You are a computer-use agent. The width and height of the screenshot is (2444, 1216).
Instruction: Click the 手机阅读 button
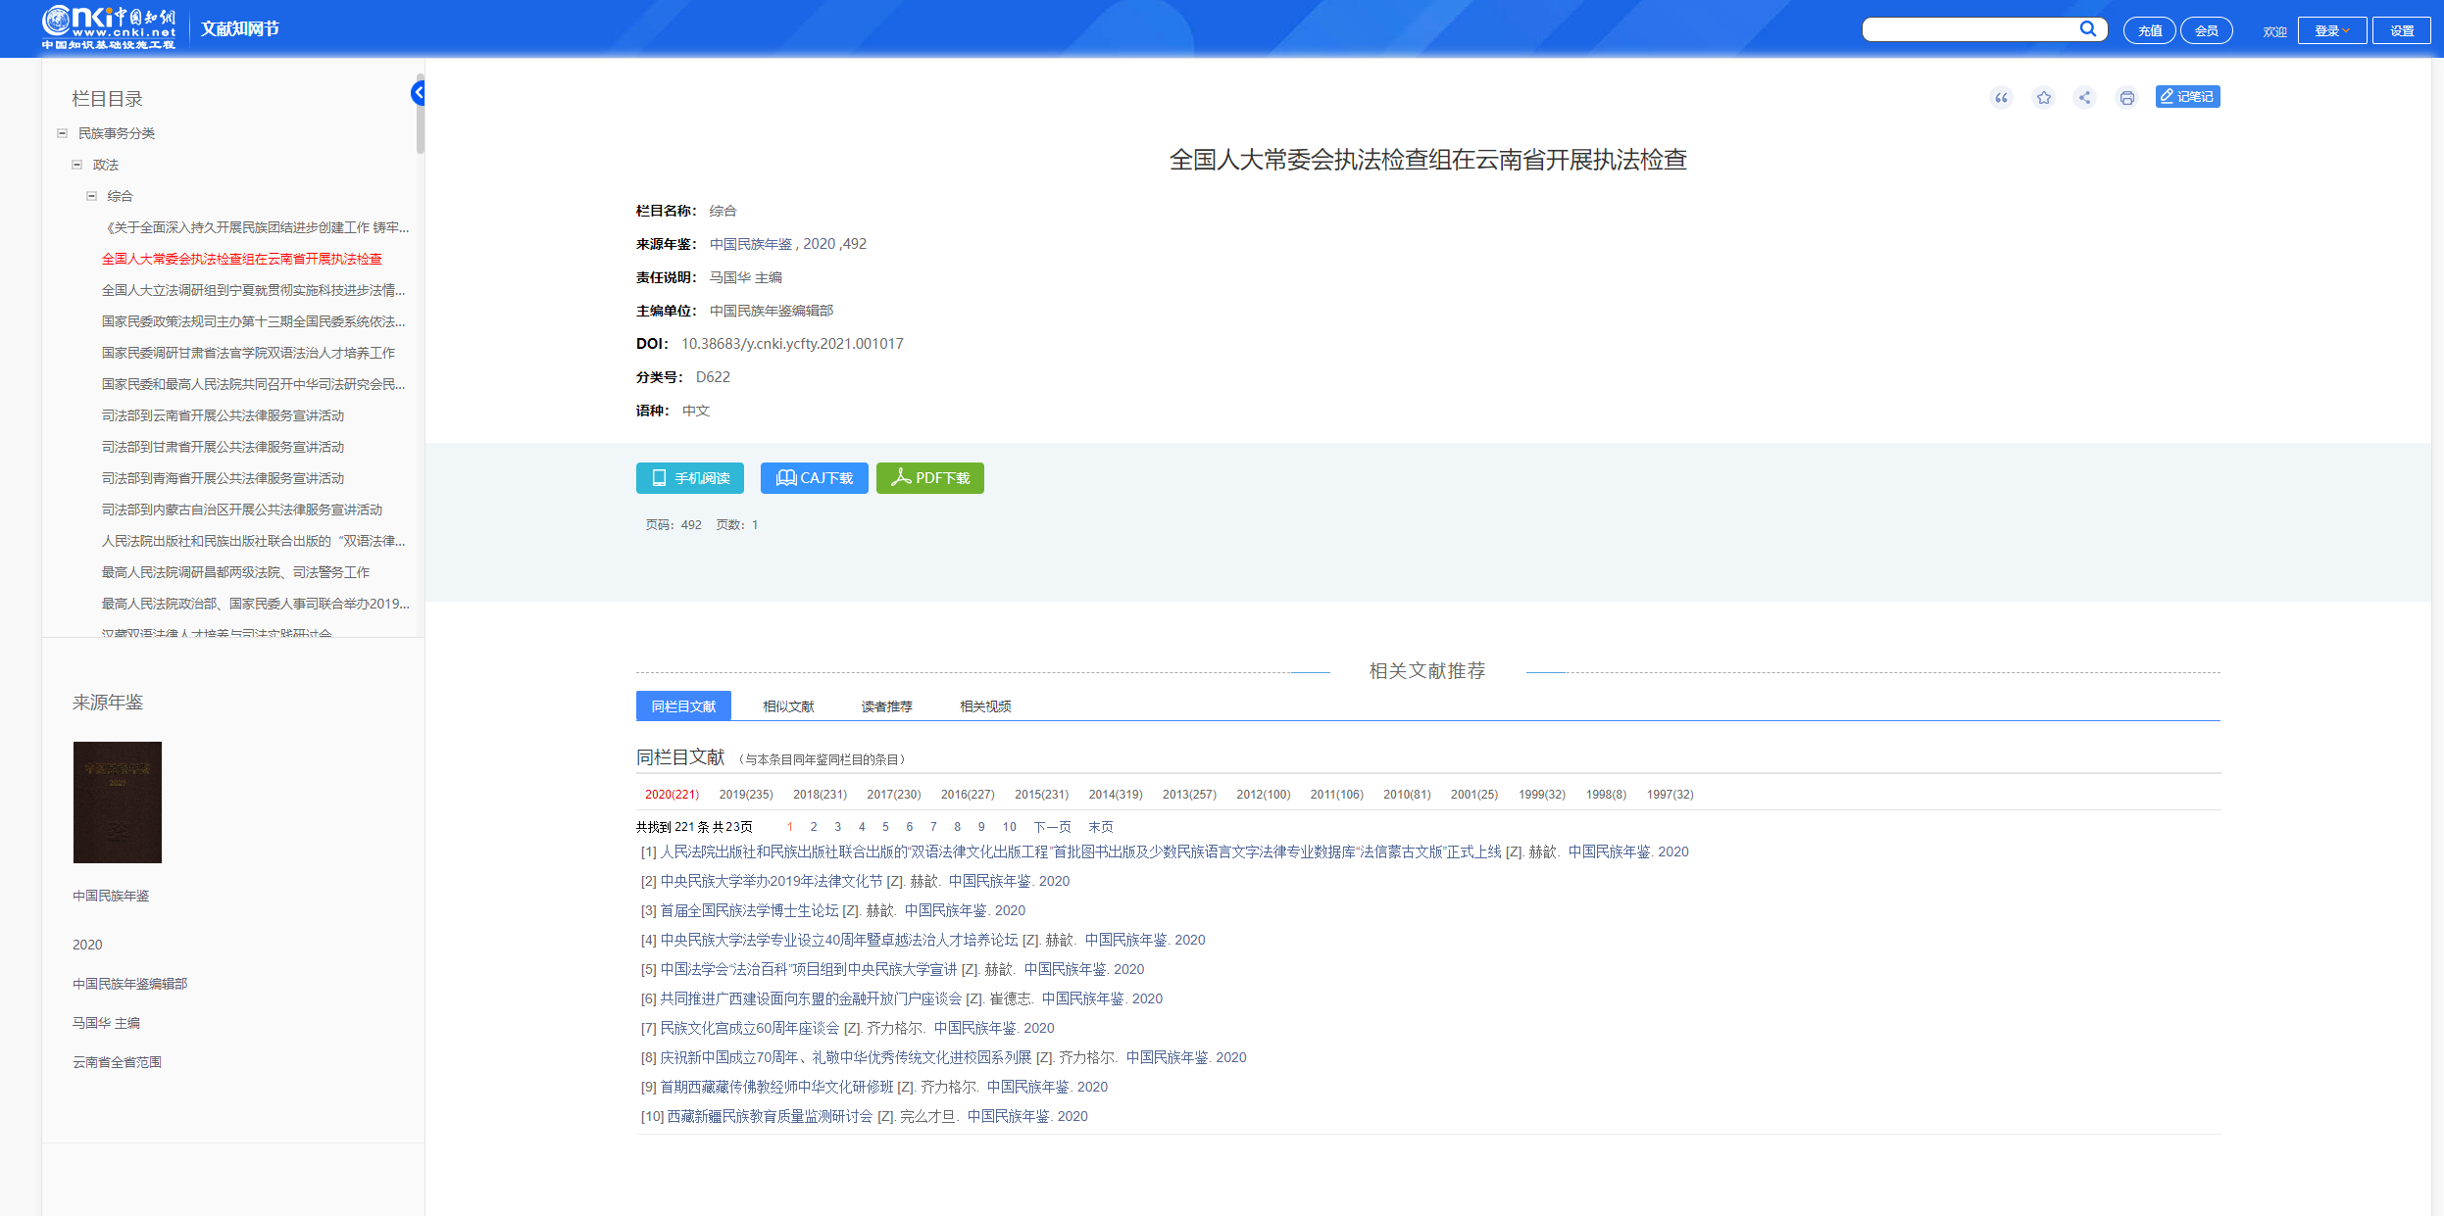coord(689,478)
